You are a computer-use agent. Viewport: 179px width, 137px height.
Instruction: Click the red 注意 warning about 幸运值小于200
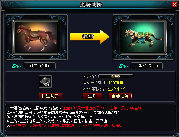tap(103, 108)
